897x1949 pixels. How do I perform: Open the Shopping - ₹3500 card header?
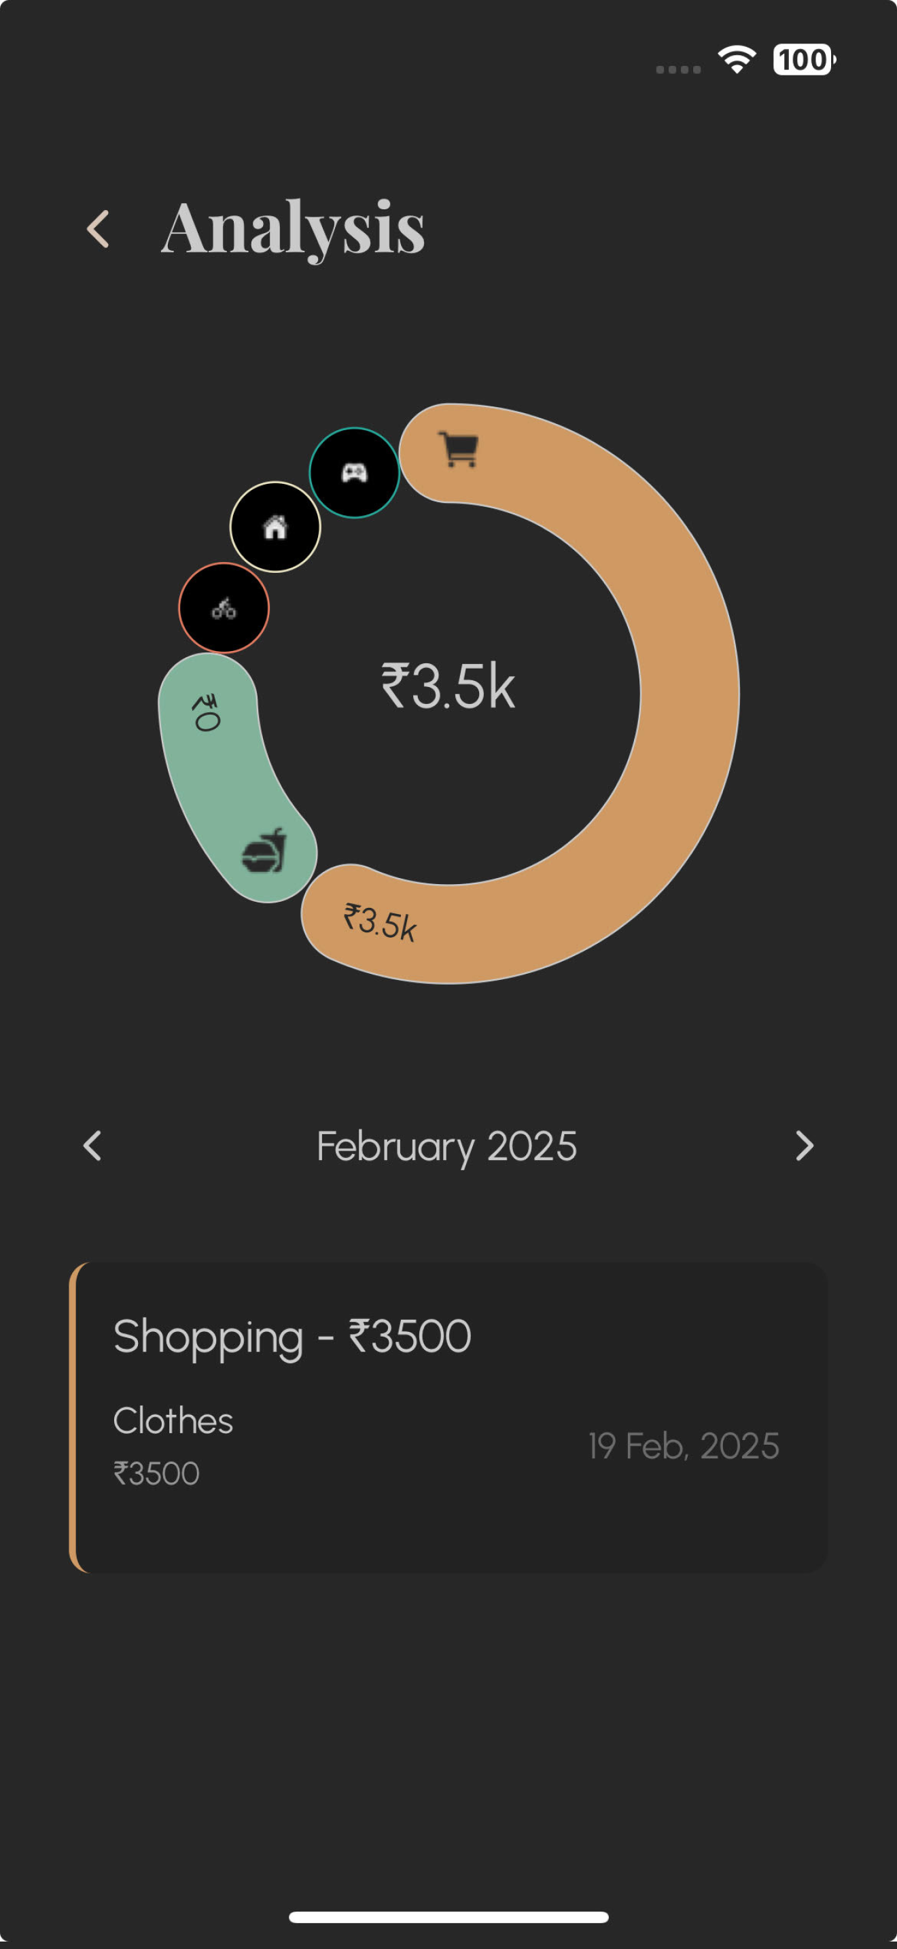point(292,1336)
